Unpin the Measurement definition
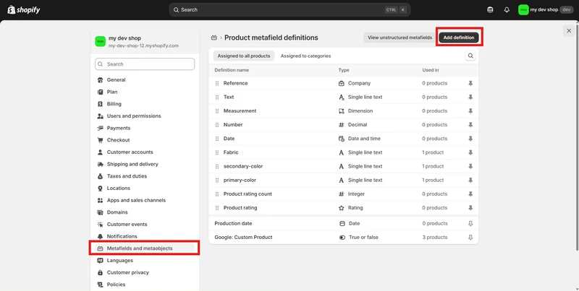This screenshot has height=291, width=579. (470, 111)
